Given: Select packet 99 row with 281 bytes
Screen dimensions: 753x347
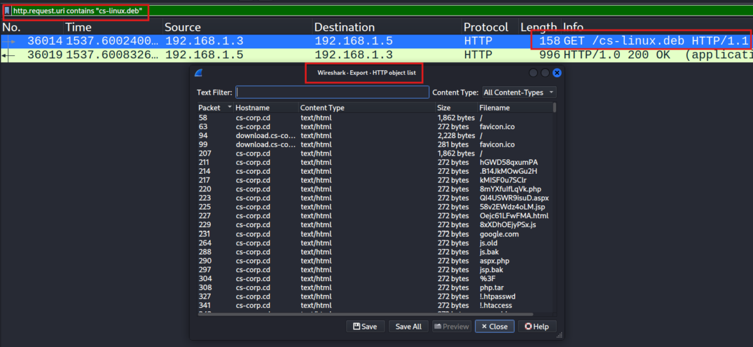Looking at the screenshot, I should tap(375, 144).
